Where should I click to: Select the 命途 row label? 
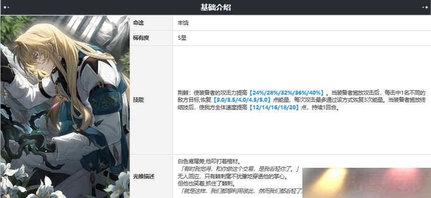coord(138,23)
